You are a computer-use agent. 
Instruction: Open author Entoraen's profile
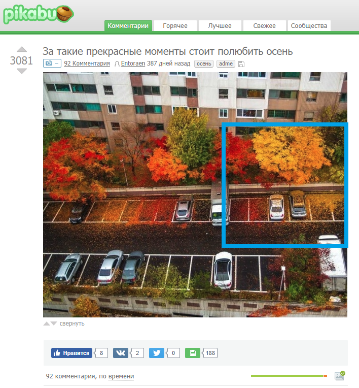tap(133, 63)
